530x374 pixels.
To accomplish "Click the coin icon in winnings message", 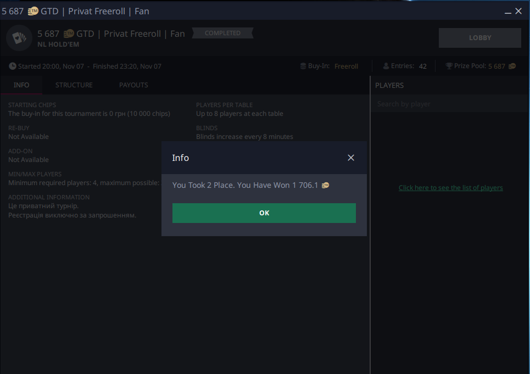I will click(325, 186).
